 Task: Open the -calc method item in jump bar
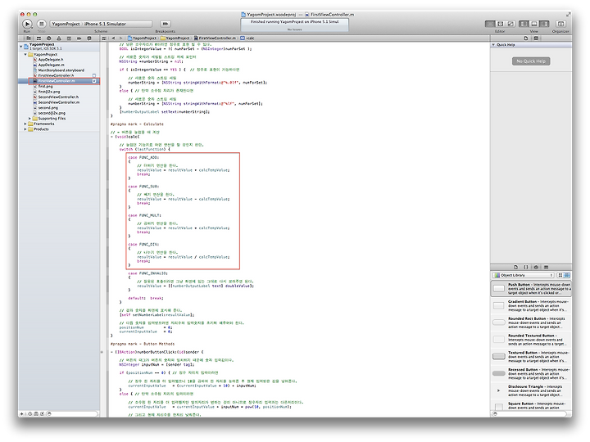pos(247,38)
